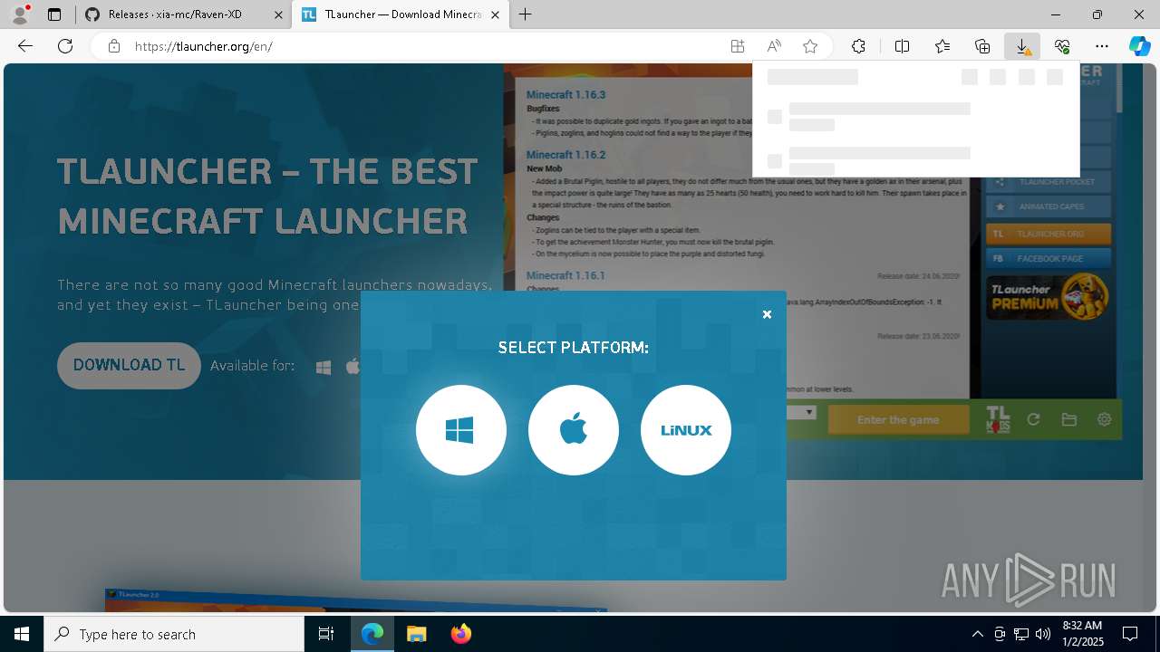Click the launcher refresh icon

point(1033,419)
